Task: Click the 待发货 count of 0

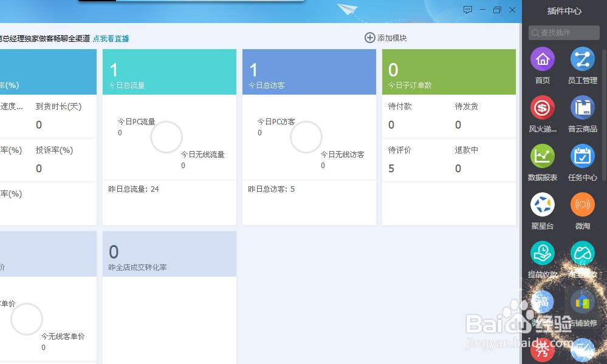Action: (458, 125)
